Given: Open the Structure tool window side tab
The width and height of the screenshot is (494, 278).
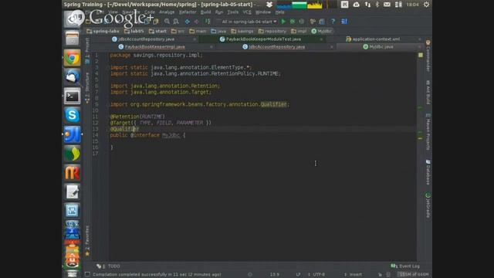Looking at the screenshot, I should 87,87.
